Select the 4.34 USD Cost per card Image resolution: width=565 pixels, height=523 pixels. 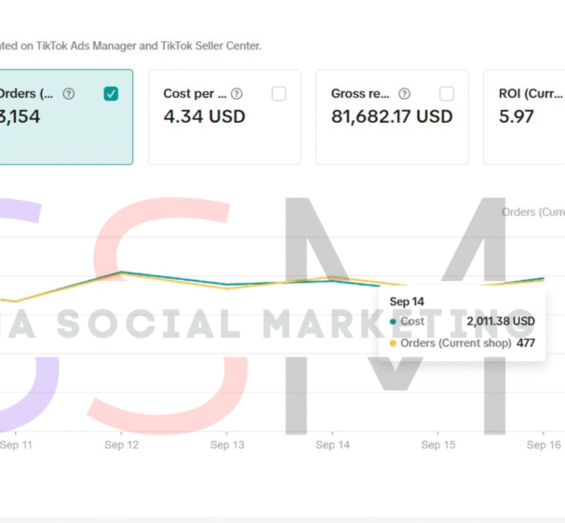click(223, 130)
